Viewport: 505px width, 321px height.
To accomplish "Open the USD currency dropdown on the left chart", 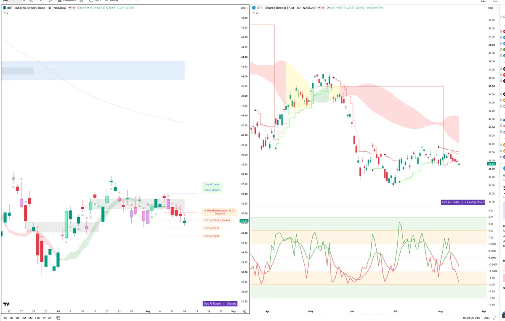I will 244,8.
